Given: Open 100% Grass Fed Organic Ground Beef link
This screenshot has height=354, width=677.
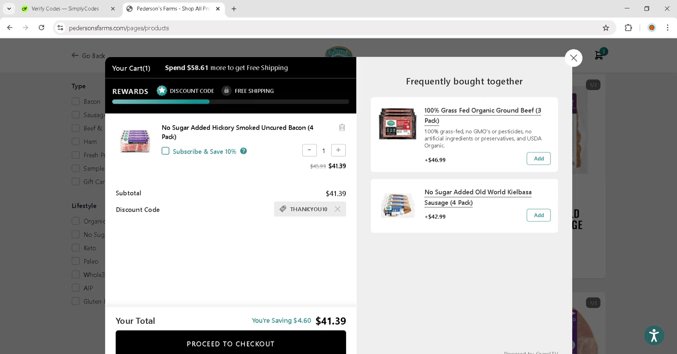Looking at the screenshot, I should pos(482,115).
